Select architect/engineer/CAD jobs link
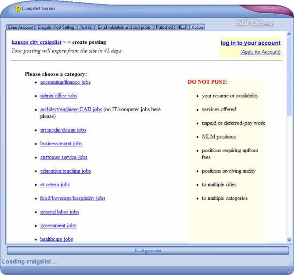The image size is (294, 275). point(71,109)
